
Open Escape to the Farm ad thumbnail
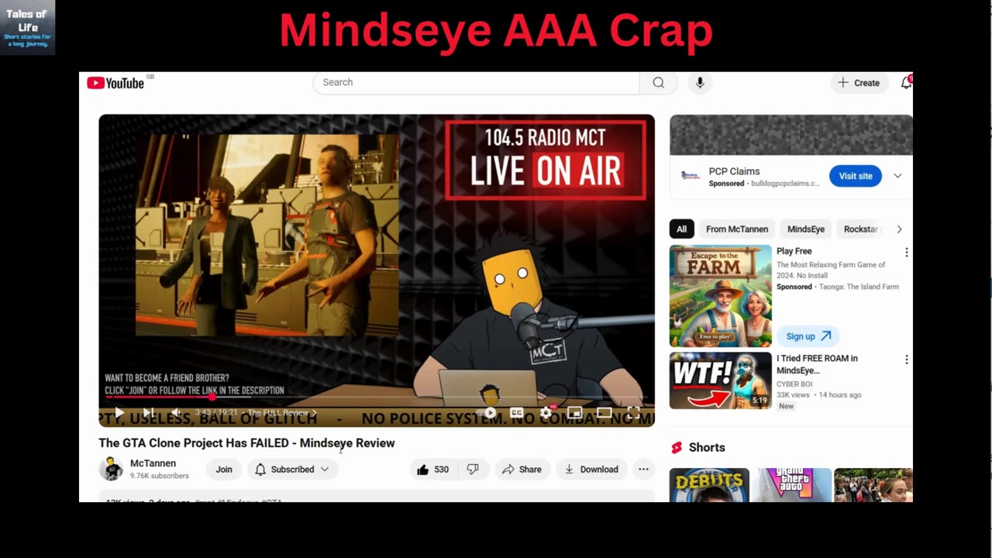[x=721, y=296]
